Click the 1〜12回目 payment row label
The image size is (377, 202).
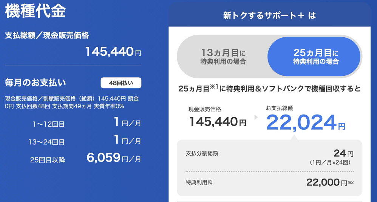49,124
